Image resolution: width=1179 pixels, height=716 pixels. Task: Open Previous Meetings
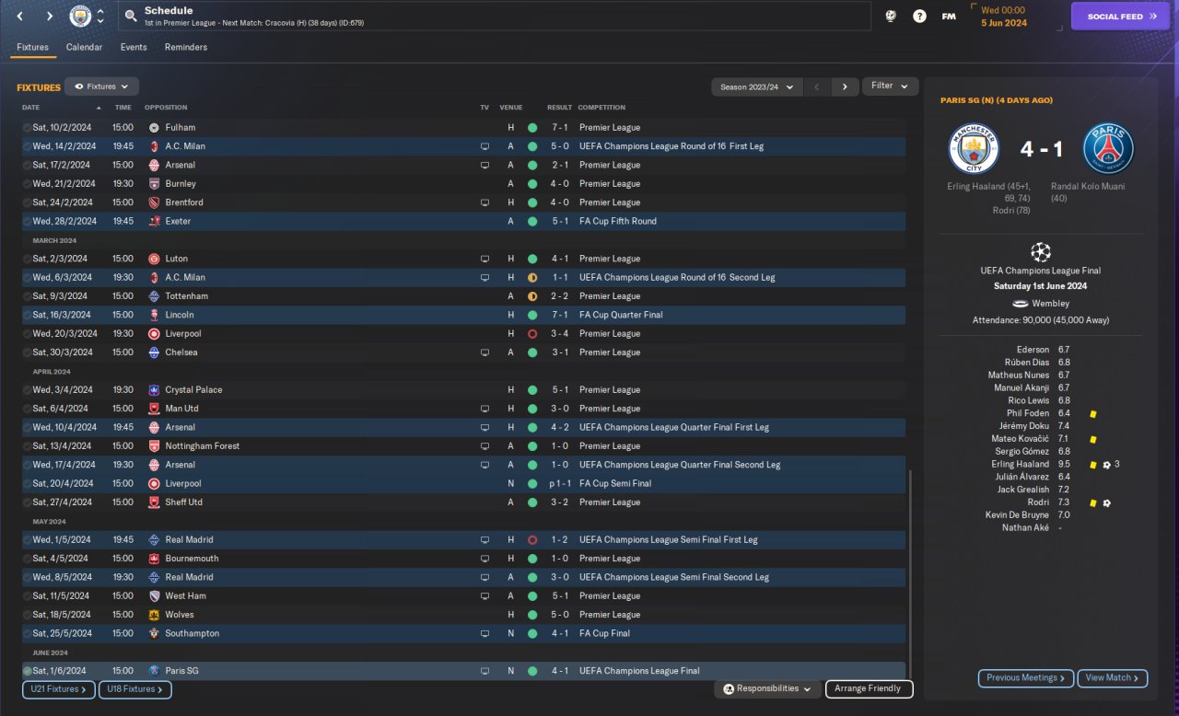pyautogui.click(x=1026, y=678)
